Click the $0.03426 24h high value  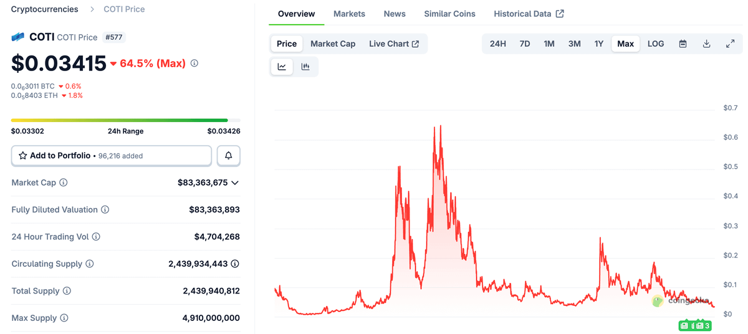(x=224, y=131)
